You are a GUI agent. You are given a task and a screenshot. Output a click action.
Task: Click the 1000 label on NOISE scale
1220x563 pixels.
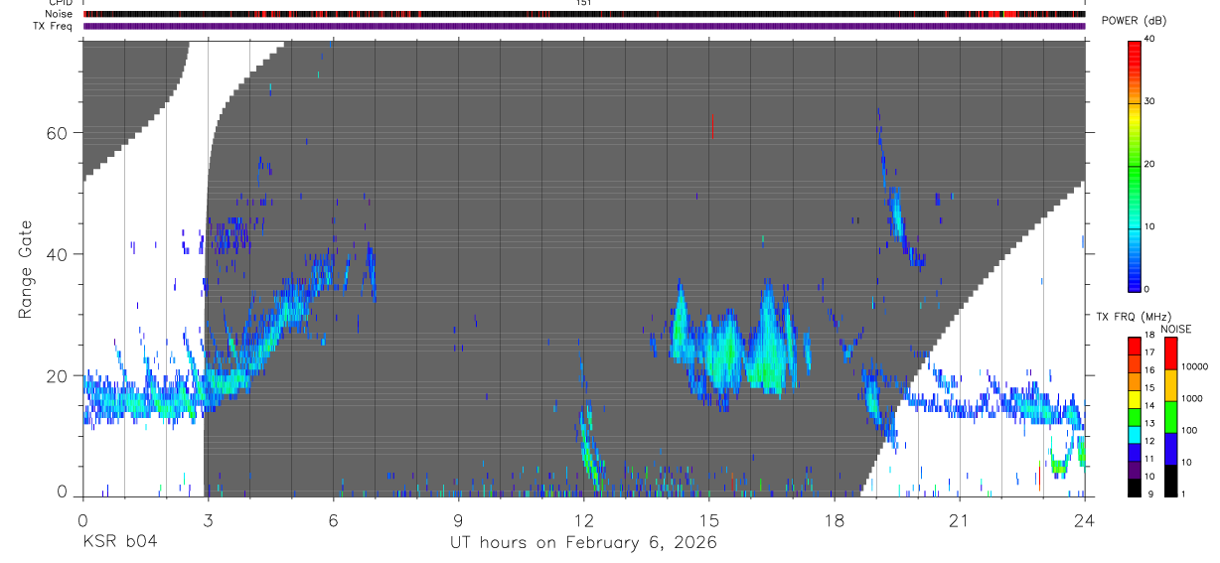1192,398
